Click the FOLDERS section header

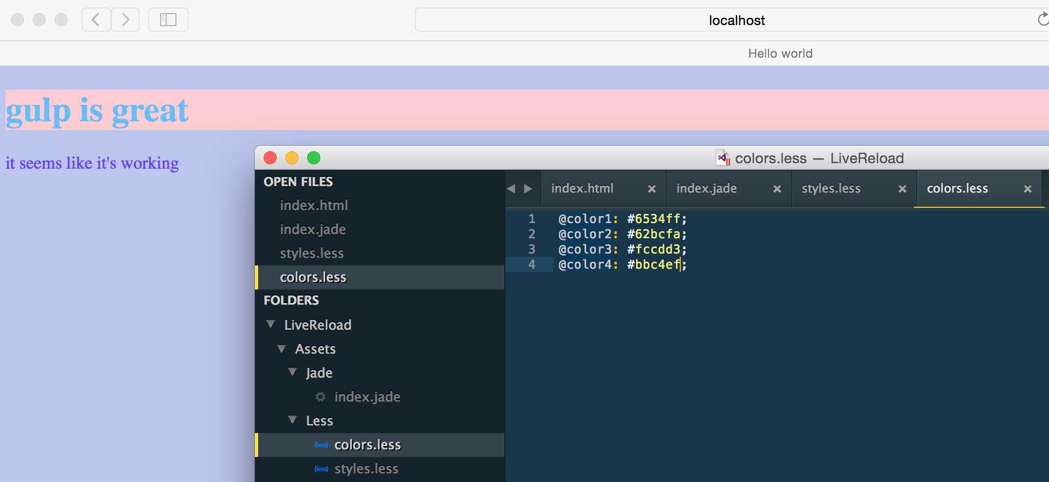point(291,300)
